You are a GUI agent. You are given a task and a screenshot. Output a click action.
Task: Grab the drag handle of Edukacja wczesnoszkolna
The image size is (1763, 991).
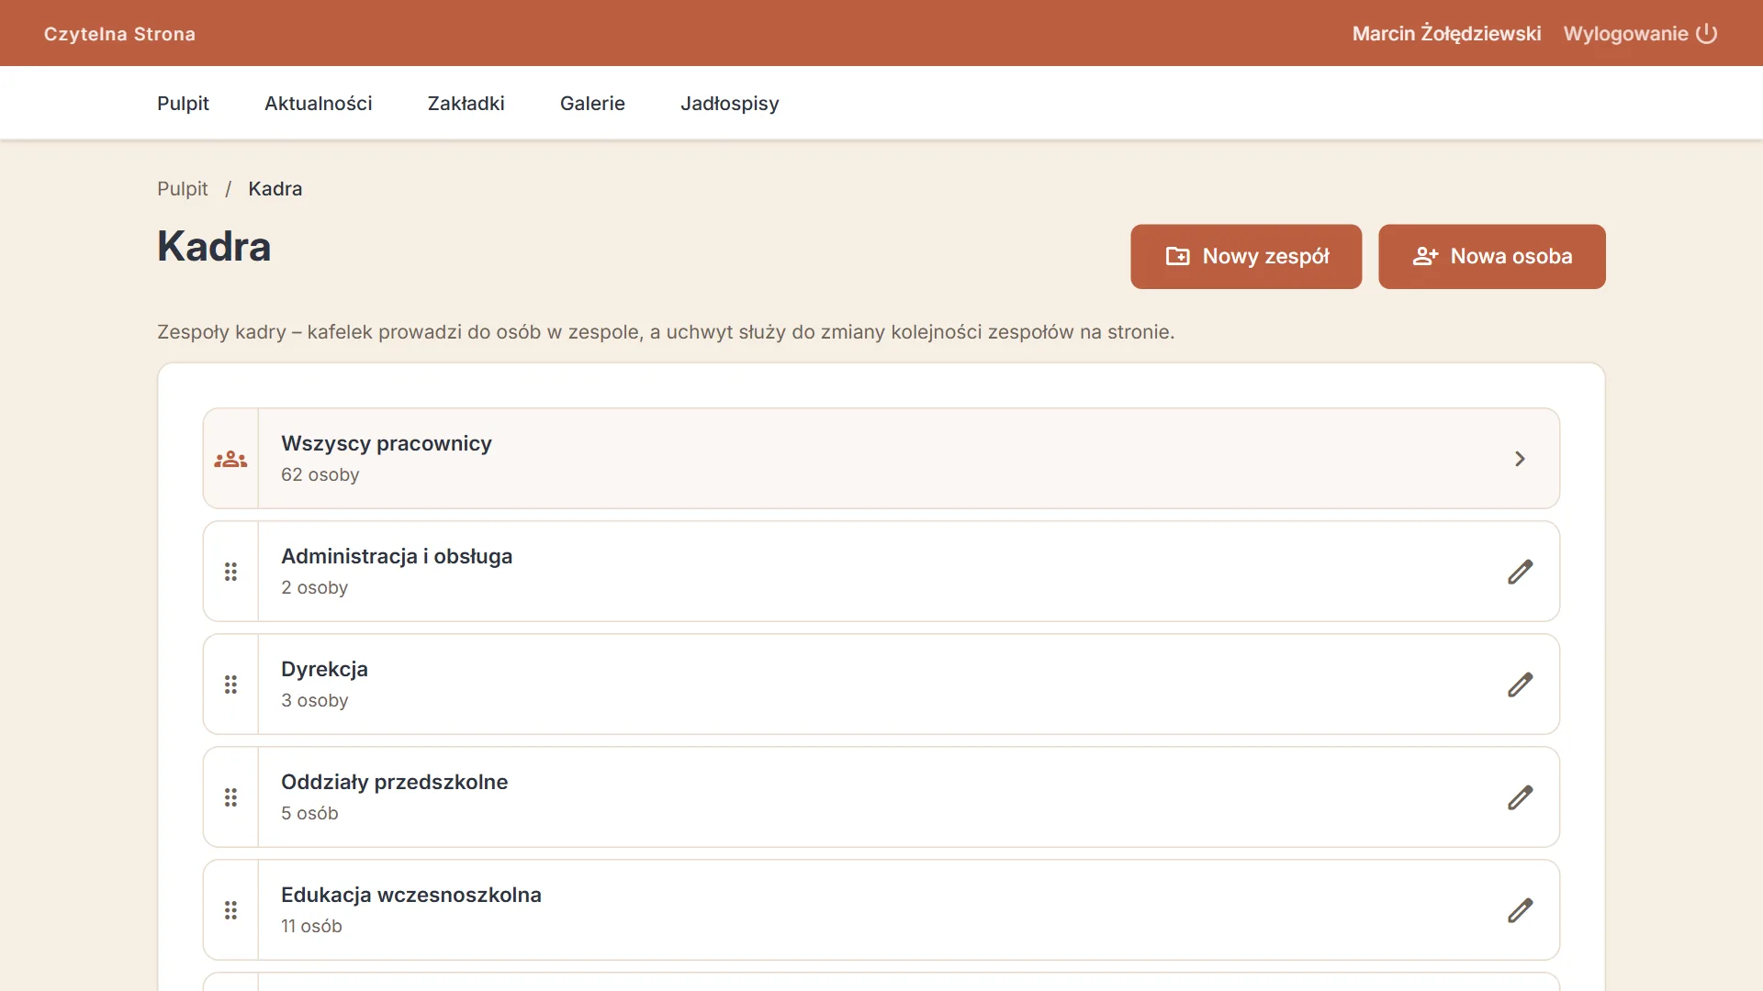click(230, 910)
